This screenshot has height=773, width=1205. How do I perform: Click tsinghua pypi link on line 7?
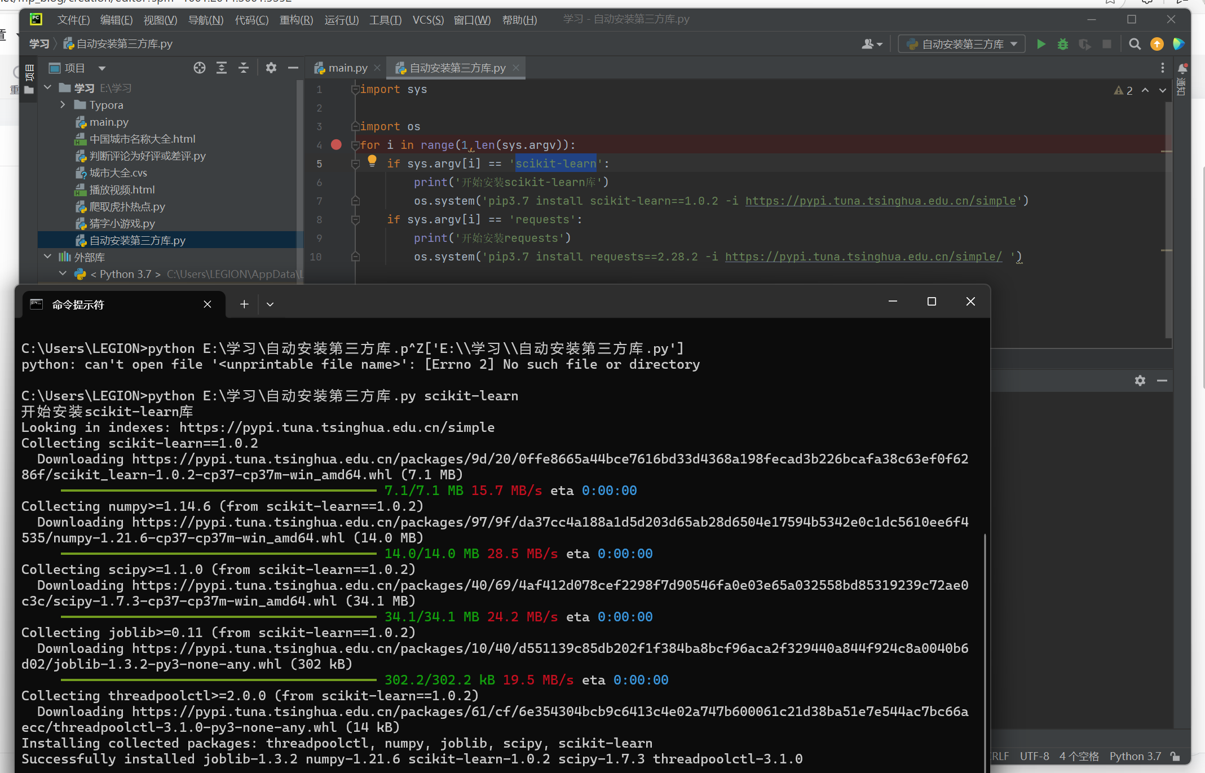tap(880, 201)
